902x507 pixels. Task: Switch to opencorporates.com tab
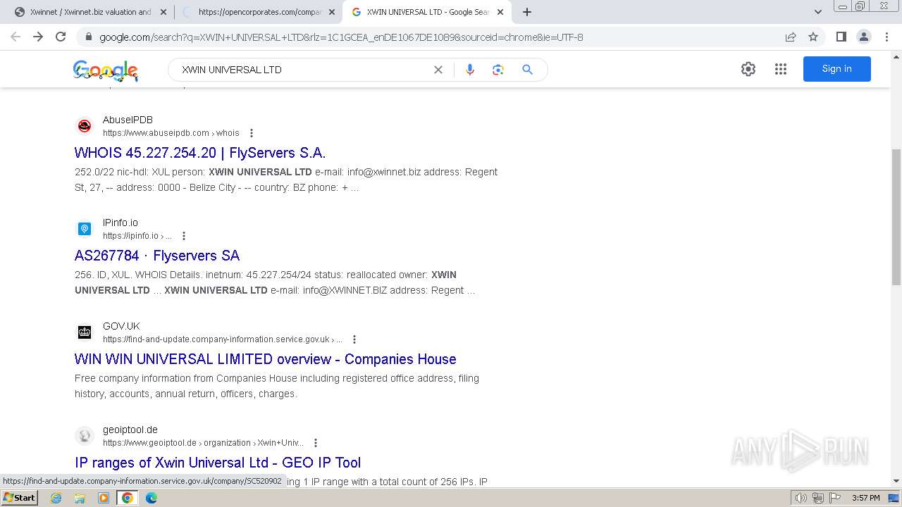click(258, 12)
